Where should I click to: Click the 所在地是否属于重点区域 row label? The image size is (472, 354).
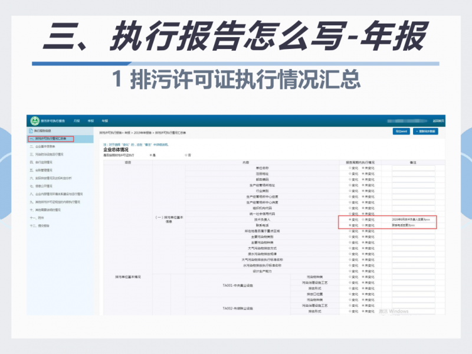point(262,231)
